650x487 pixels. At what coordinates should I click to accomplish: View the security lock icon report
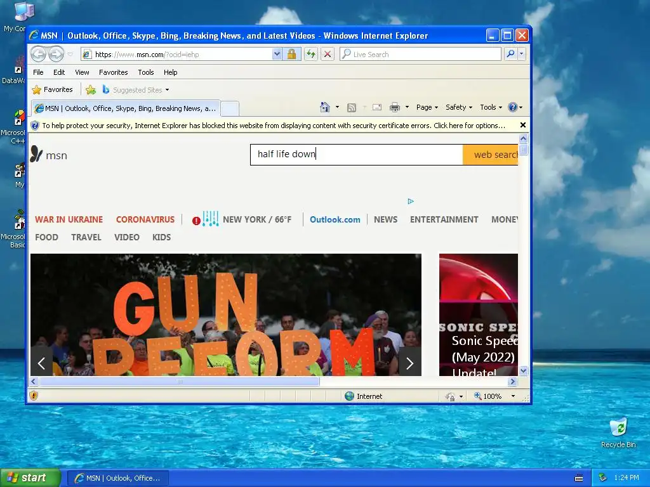pyautogui.click(x=291, y=55)
